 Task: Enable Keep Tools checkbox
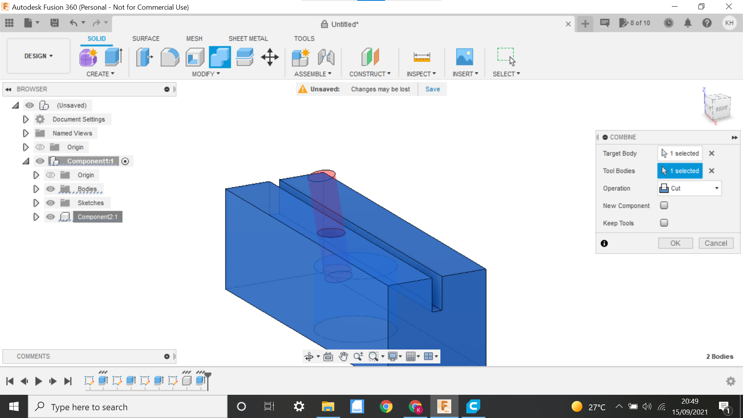[x=664, y=223]
